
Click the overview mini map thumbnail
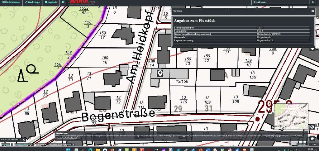291,116
